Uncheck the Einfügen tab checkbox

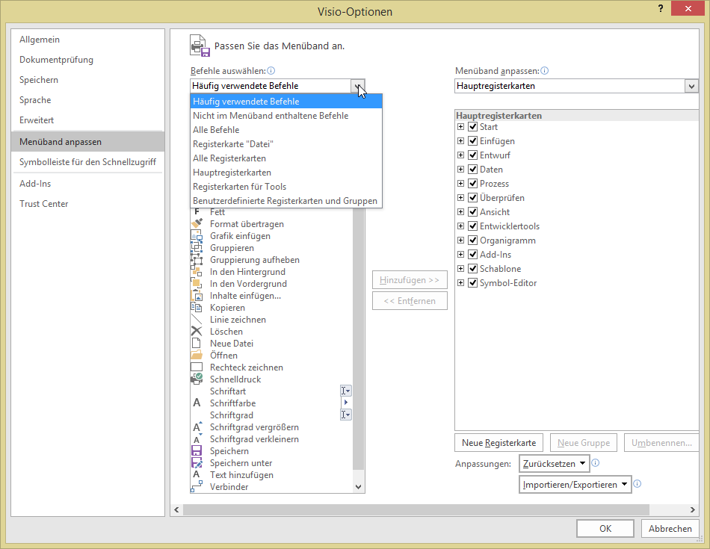pos(473,140)
